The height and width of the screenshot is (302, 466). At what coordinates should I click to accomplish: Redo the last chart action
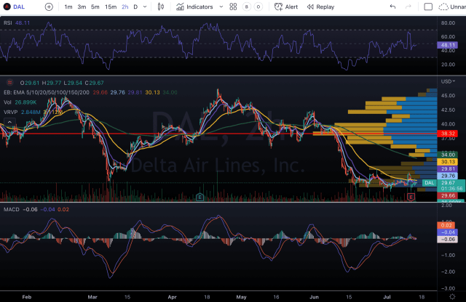pyautogui.click(x=408, y=7)
